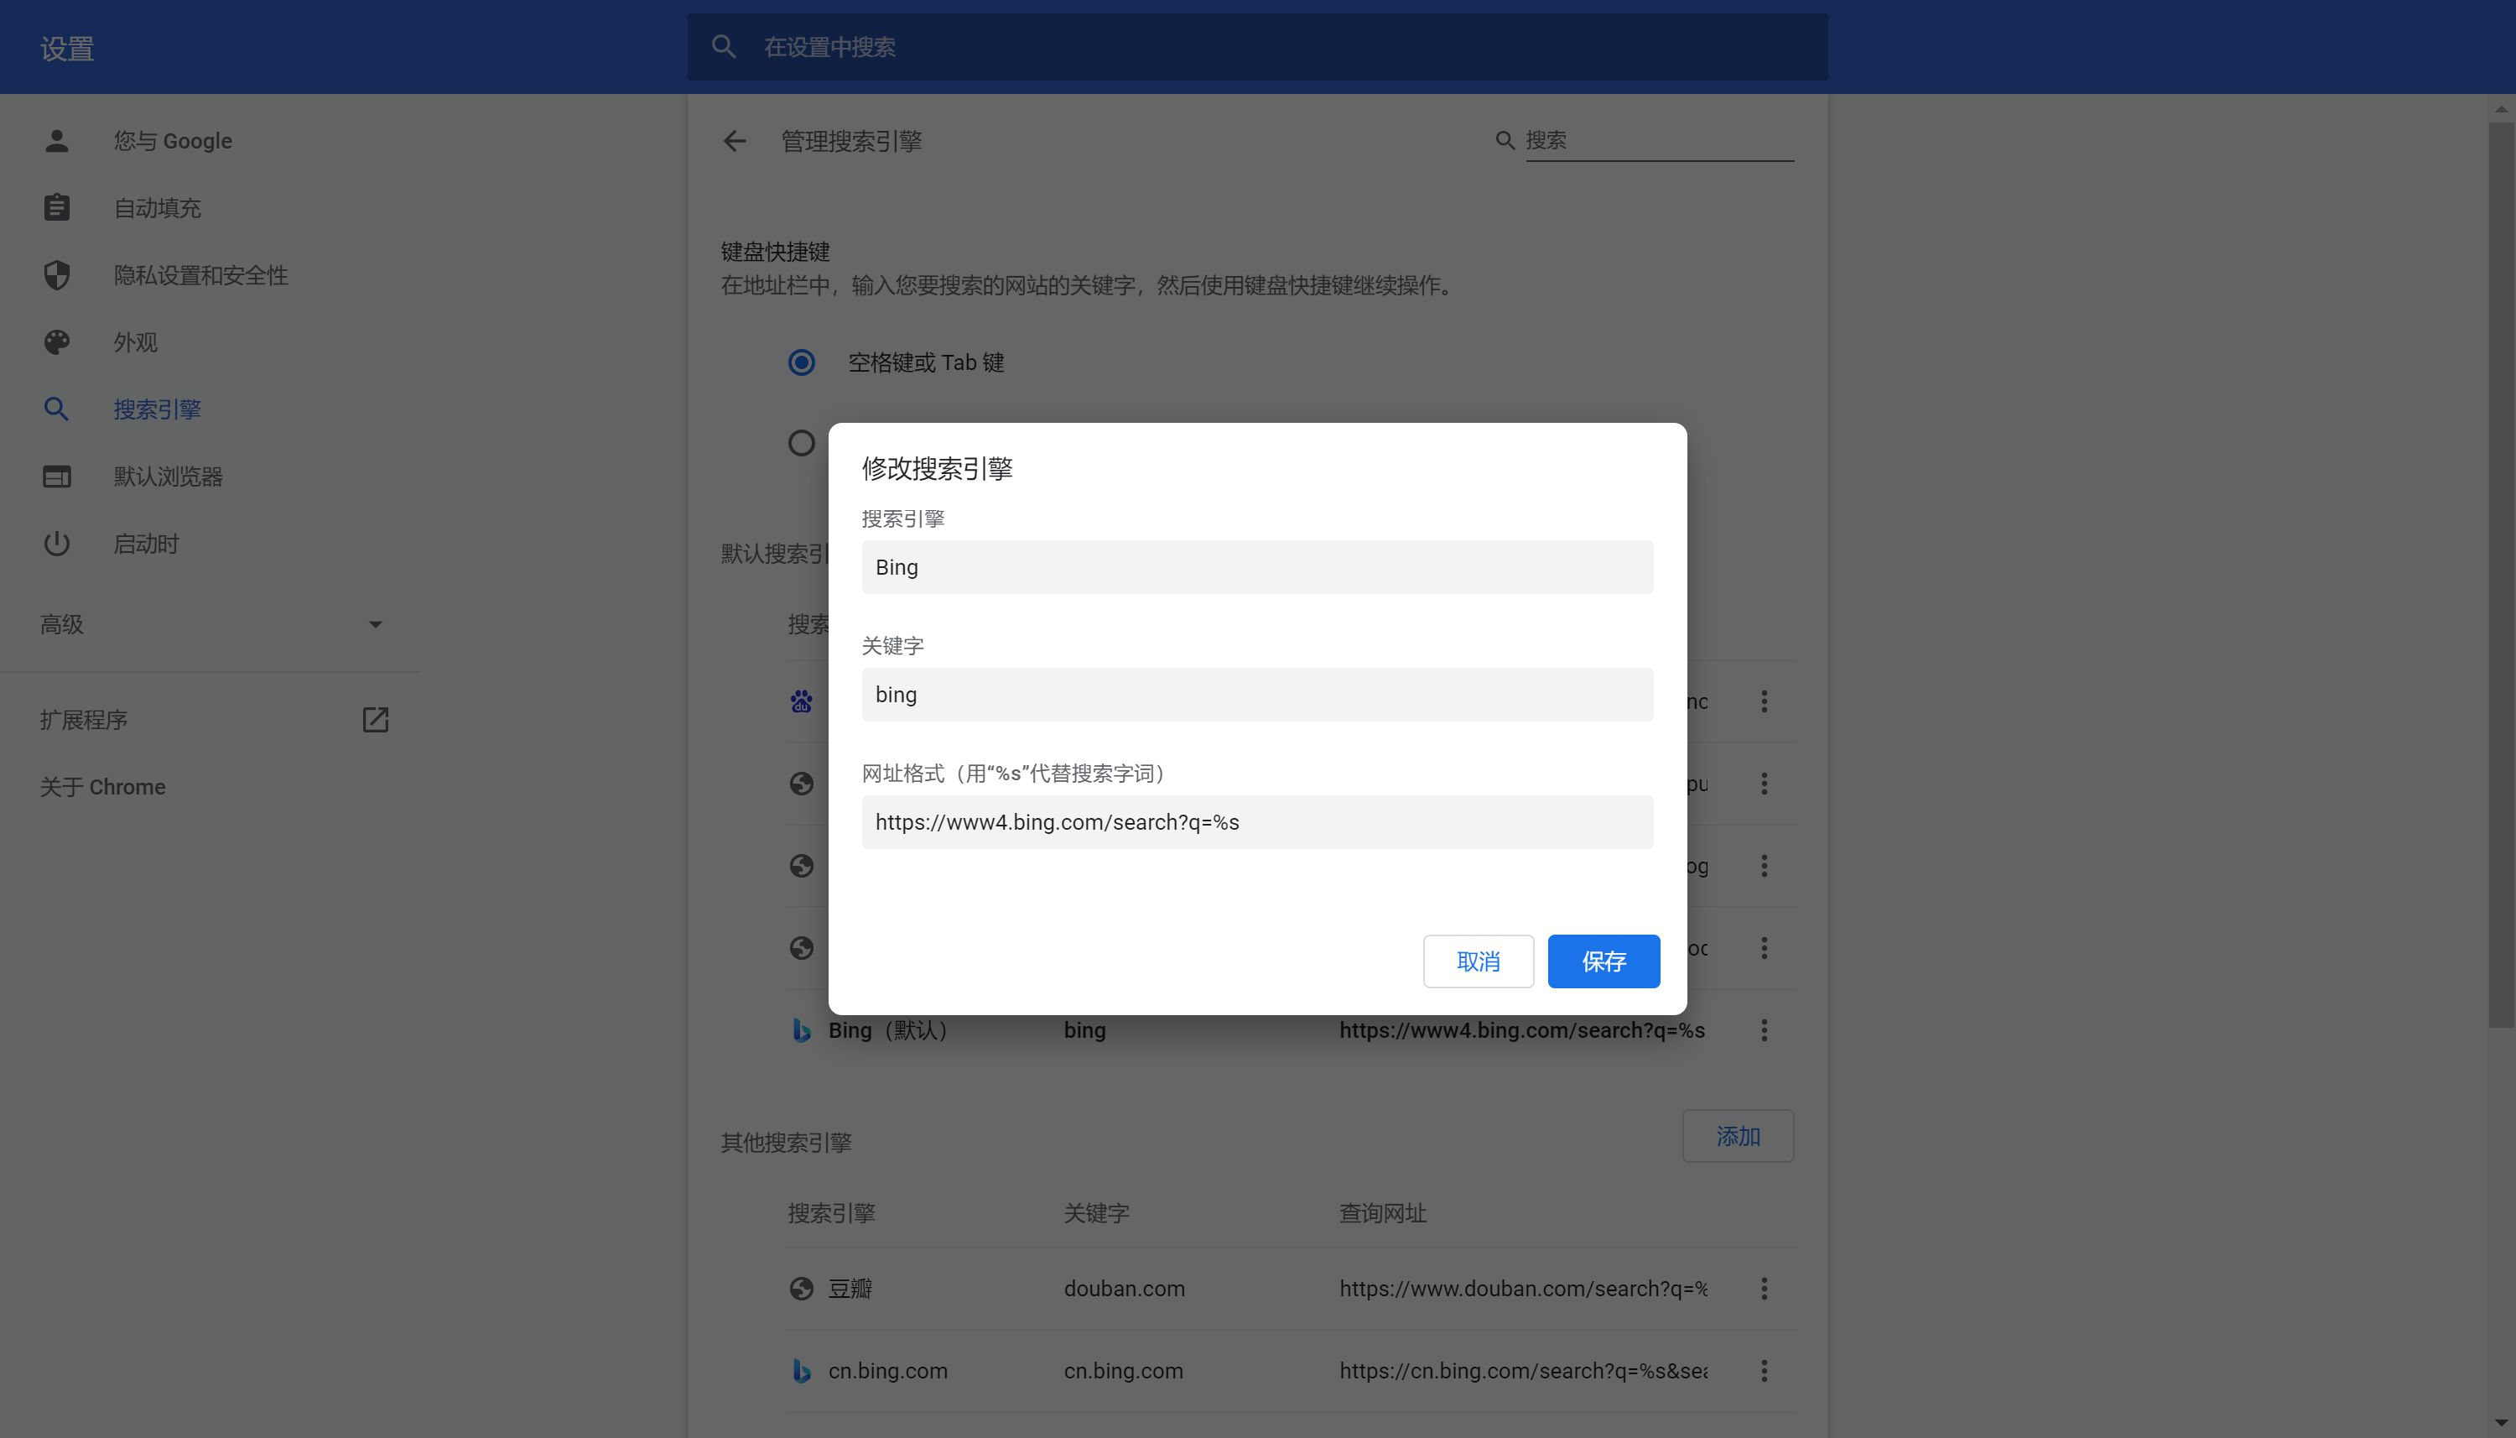2516x1438 pixels.
Task: Click the Bing logo in the cn.bing.com row
Action: tap(802, 1371)
